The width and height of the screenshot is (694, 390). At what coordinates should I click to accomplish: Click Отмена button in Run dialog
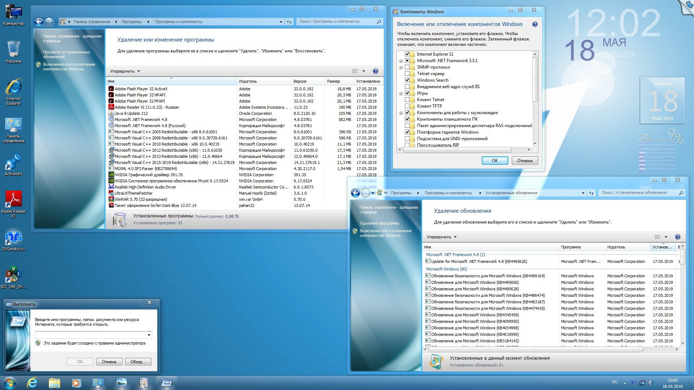click(x=109, y=362)
